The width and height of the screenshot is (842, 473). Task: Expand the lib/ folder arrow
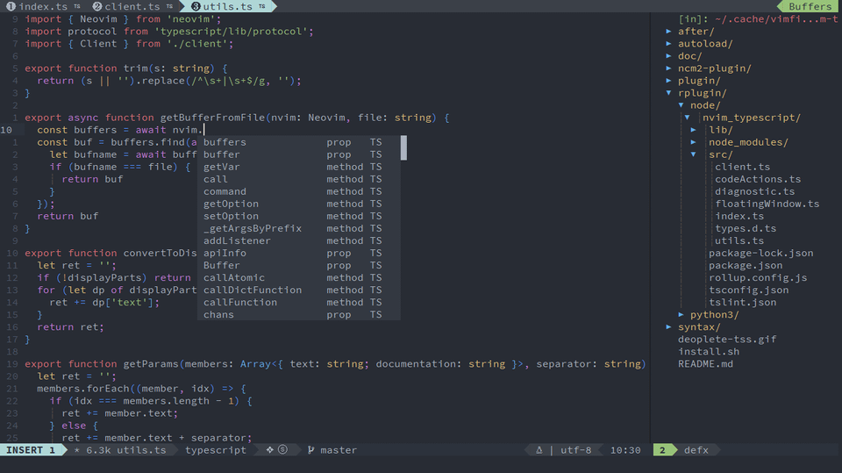tap(693, 130)
